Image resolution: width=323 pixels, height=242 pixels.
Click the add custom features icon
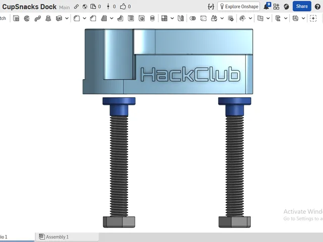313,18
